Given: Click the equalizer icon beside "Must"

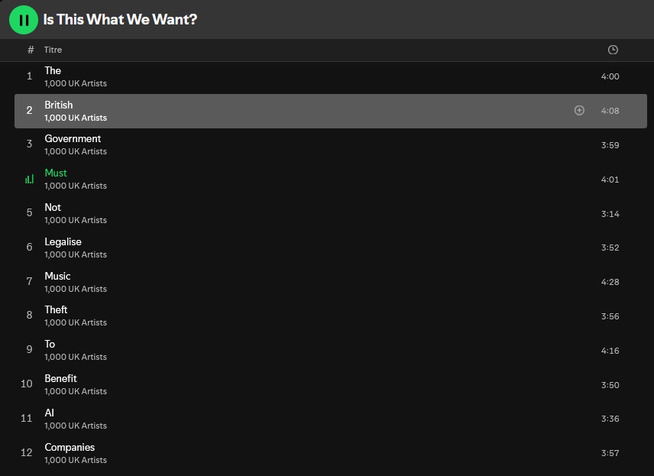Looking at the screenshot, I should pyautogui.click(x=29, y=180).
